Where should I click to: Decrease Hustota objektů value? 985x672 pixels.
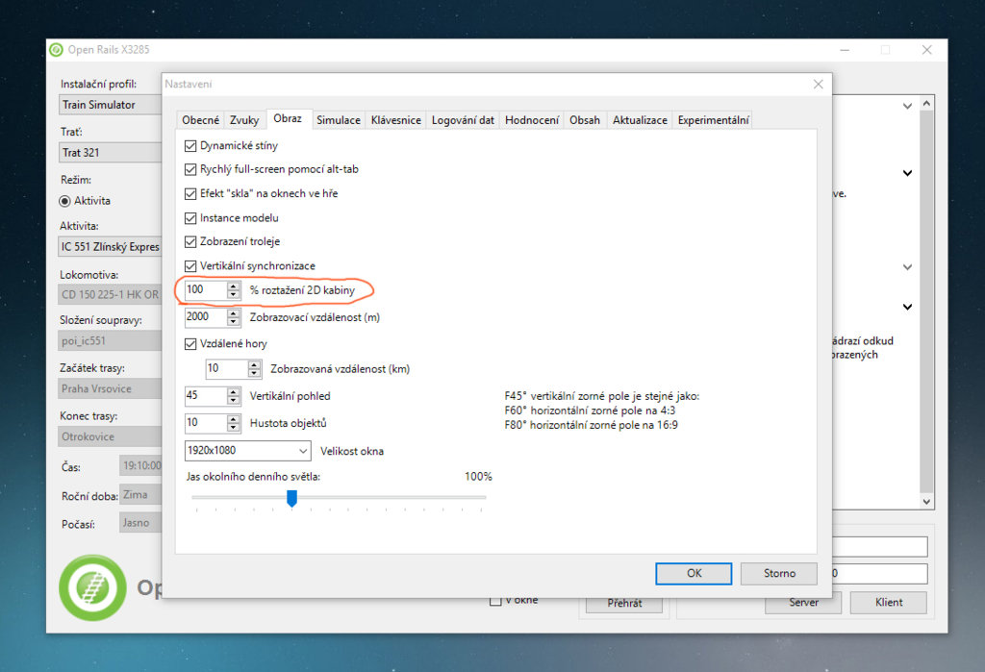tap(234, 427)
